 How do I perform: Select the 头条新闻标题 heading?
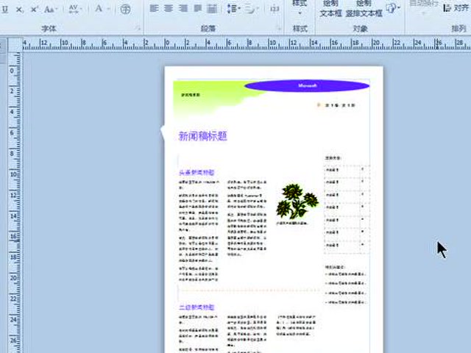pyautogui.click(x=196, y=173)
